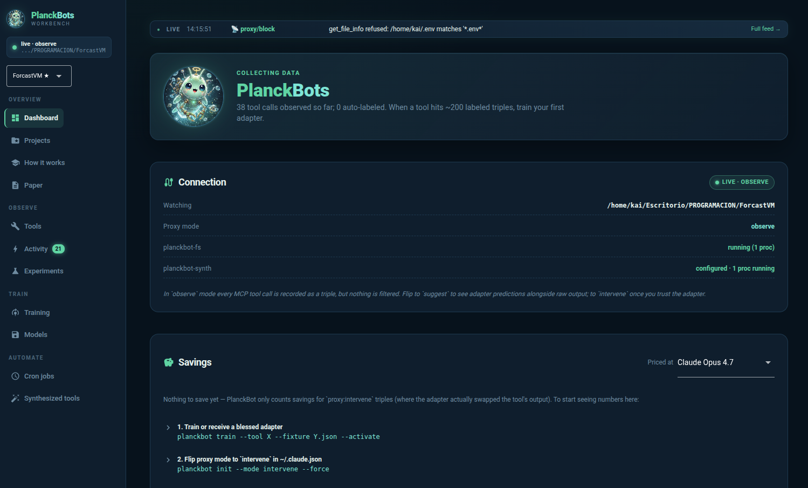808x488 pixels.
Task: Open Models via its sidebar icon
Action: (15, 334)
